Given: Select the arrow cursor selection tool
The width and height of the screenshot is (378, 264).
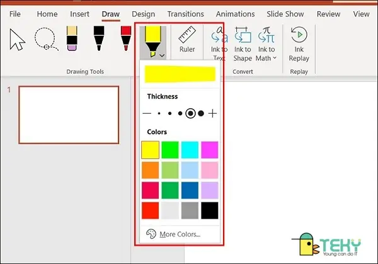Looking at the screenshot, I should pyautogui.click(x=18, y=39).
